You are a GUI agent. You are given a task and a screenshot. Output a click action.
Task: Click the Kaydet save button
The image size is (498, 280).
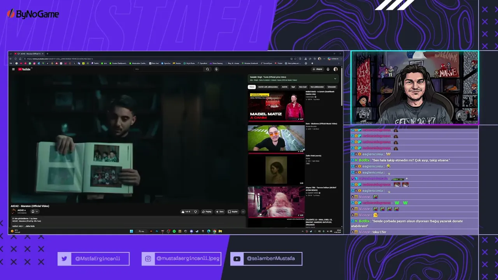233,212
